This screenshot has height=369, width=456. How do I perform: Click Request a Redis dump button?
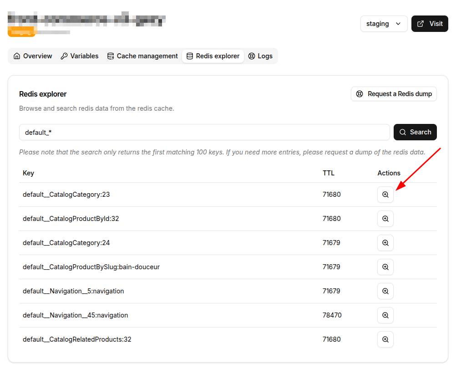[x=394, y=94]
